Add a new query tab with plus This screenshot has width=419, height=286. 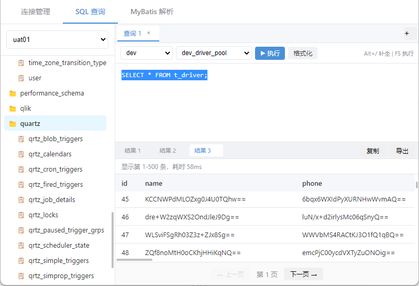[x=407, y=34]
